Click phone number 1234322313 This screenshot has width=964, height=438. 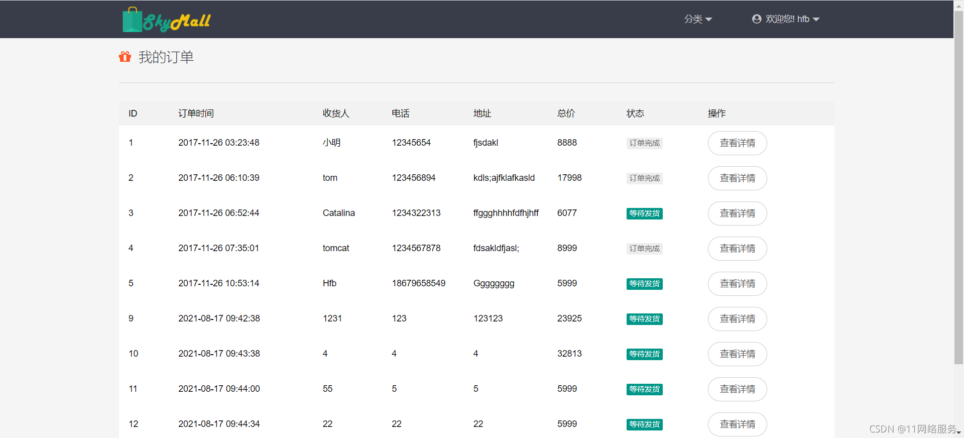pyautogui.click(x=416, y=213)
